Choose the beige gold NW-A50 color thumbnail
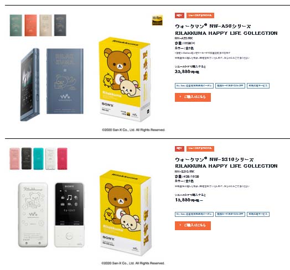 [x=45, y=25]
